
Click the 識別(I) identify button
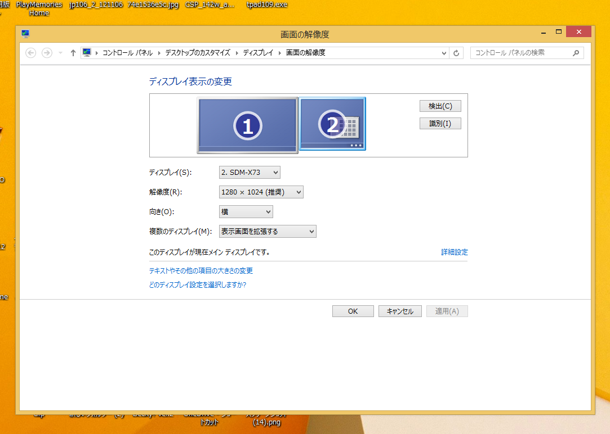pyautogui.click(x=440, y=124)
